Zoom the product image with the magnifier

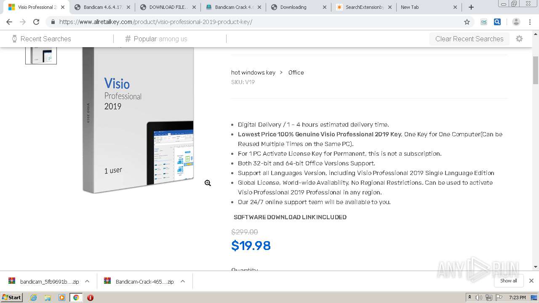(208, 183)
